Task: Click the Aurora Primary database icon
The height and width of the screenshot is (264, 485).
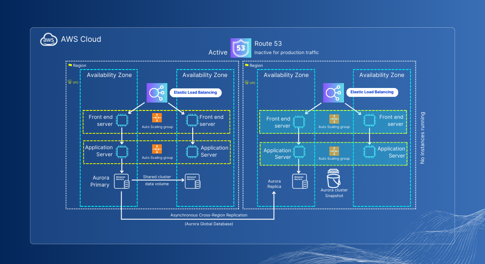Action: pos(122,181)
